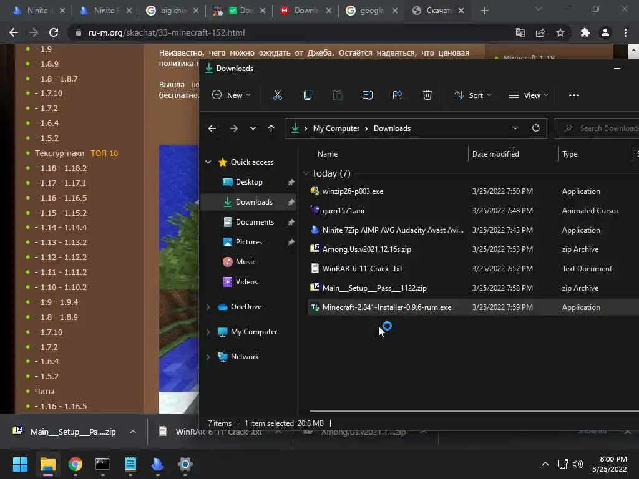The image size is (639, 479).
Task: Expand the address bar history dropdown
Action: coord(515,128)
